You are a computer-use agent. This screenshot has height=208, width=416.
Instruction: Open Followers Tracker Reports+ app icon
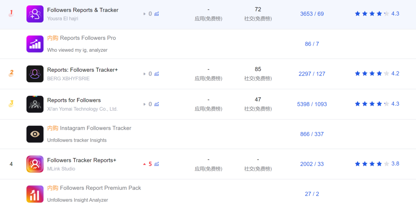click(x=35, y=164)
